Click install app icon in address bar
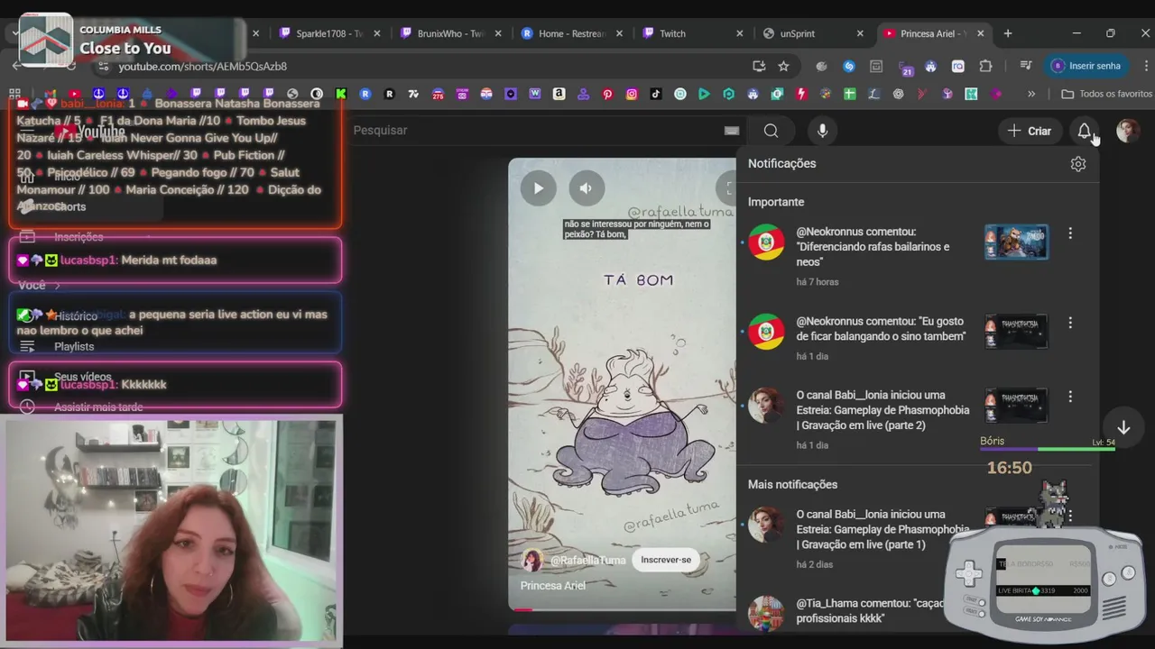 click(x=759, y=66)
